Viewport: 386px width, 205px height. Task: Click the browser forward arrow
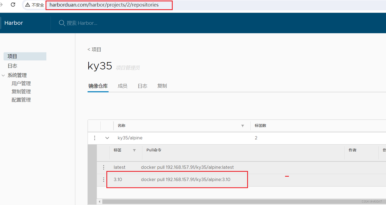[1, 5]
